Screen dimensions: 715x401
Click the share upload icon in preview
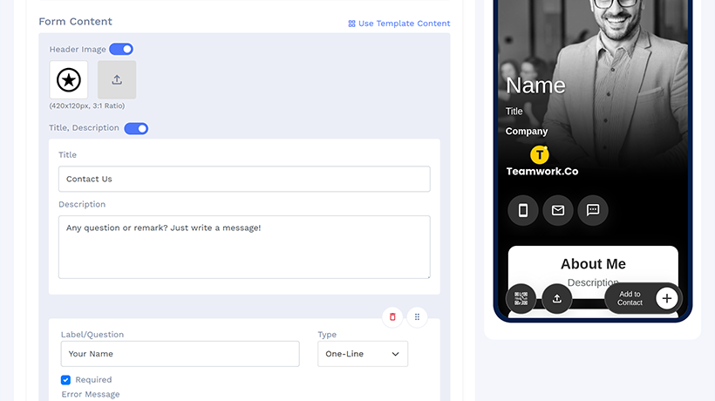[557, 298]
